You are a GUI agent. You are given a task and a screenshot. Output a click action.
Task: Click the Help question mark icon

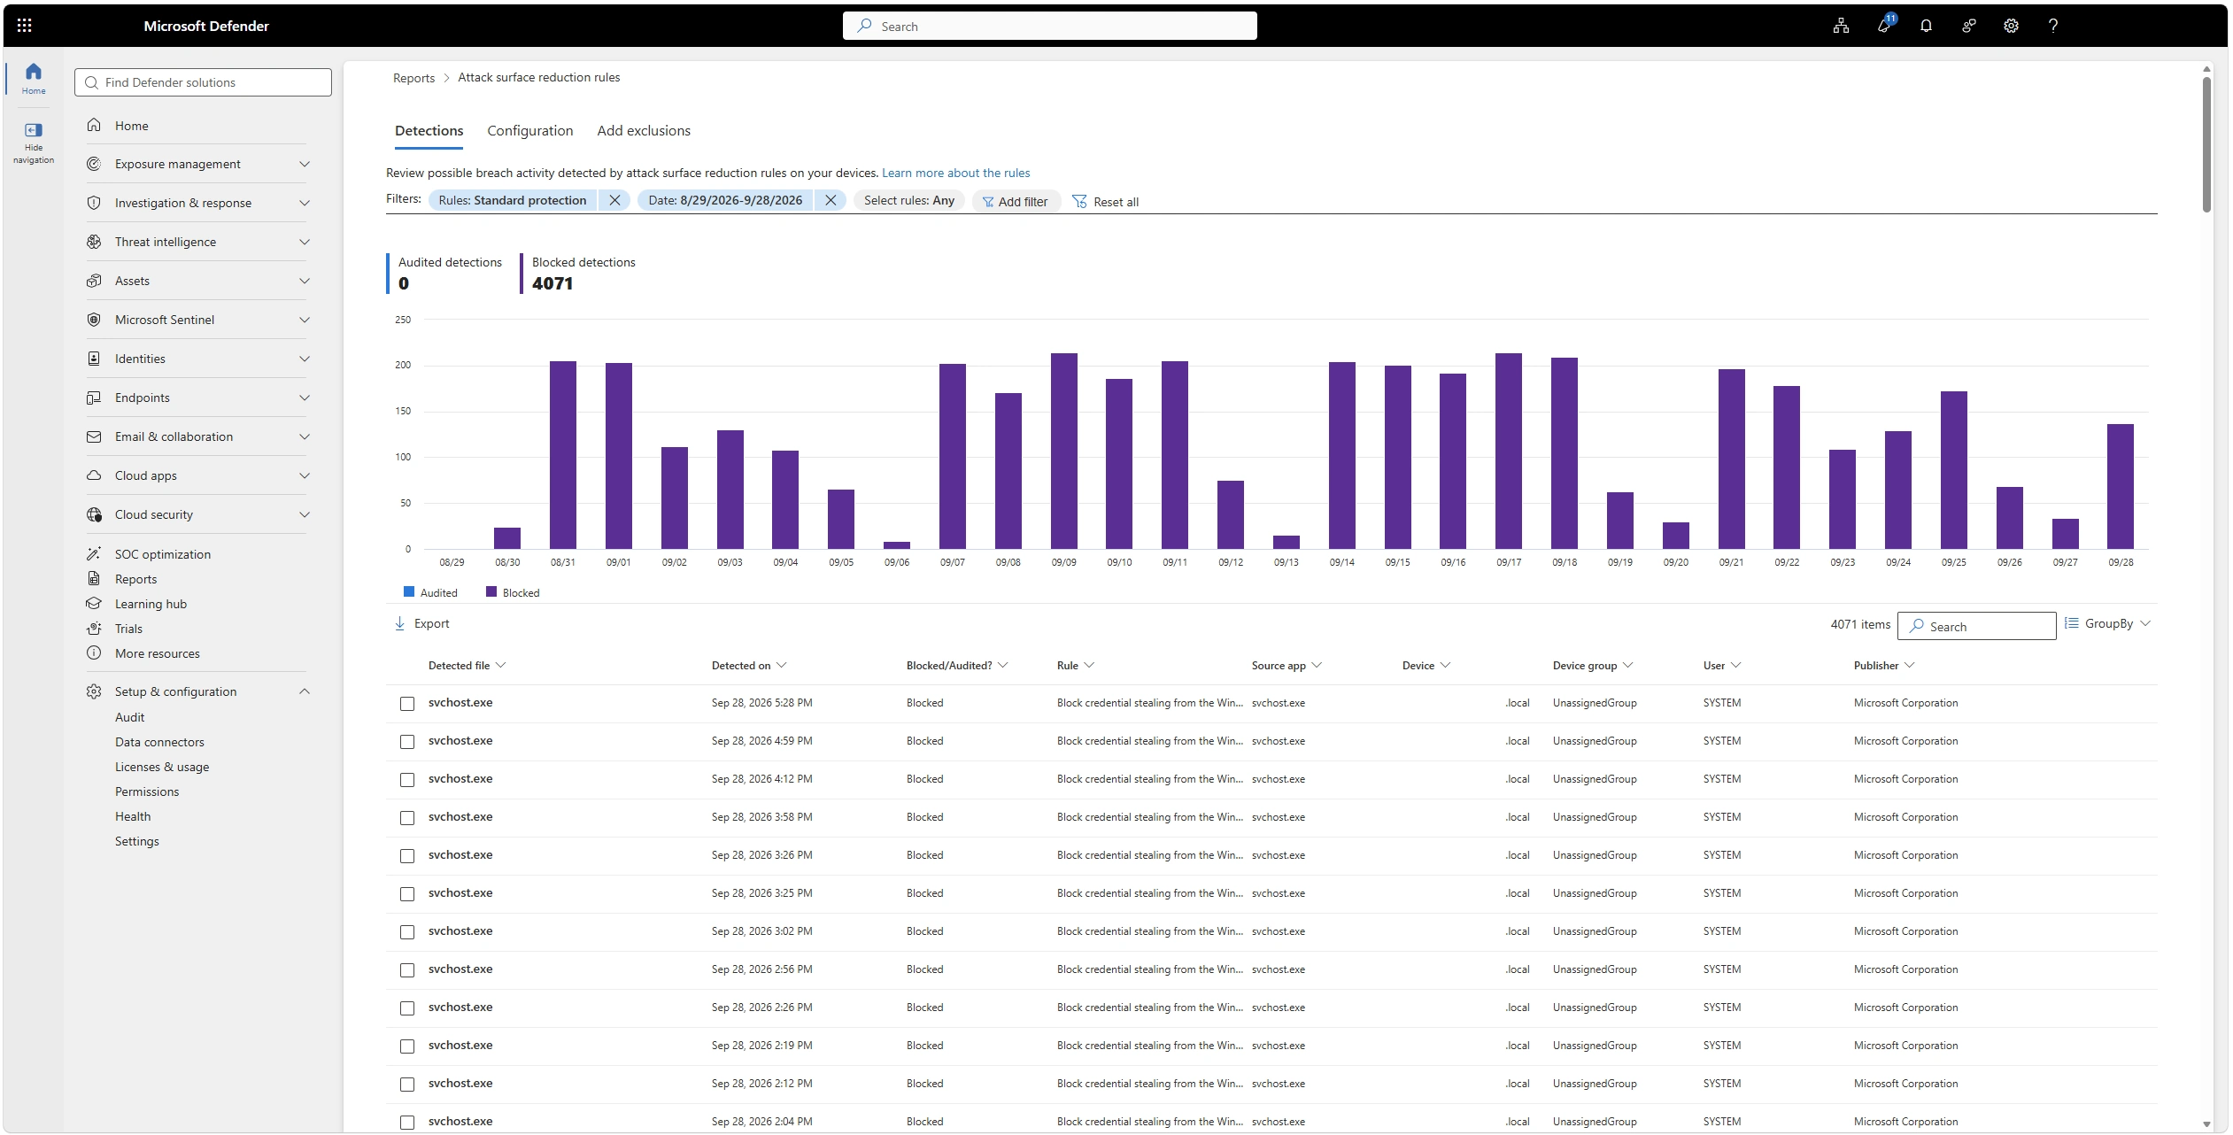[2052, 26]
